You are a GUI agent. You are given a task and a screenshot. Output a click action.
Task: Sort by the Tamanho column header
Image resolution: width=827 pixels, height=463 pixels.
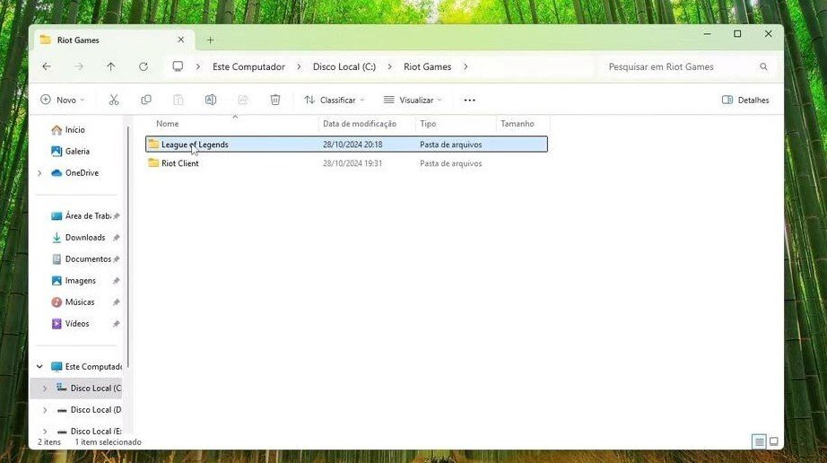[523, 124]
